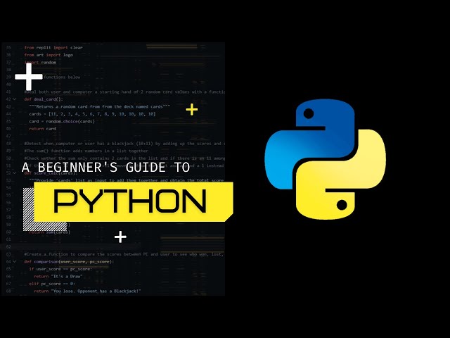Click the docstring "Returns a random card" line
This screenshot has height=338, width=450.
point(99,106)
